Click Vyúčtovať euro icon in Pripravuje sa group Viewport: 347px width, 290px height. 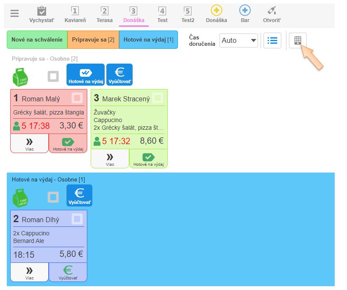click(x=119, y=74)
